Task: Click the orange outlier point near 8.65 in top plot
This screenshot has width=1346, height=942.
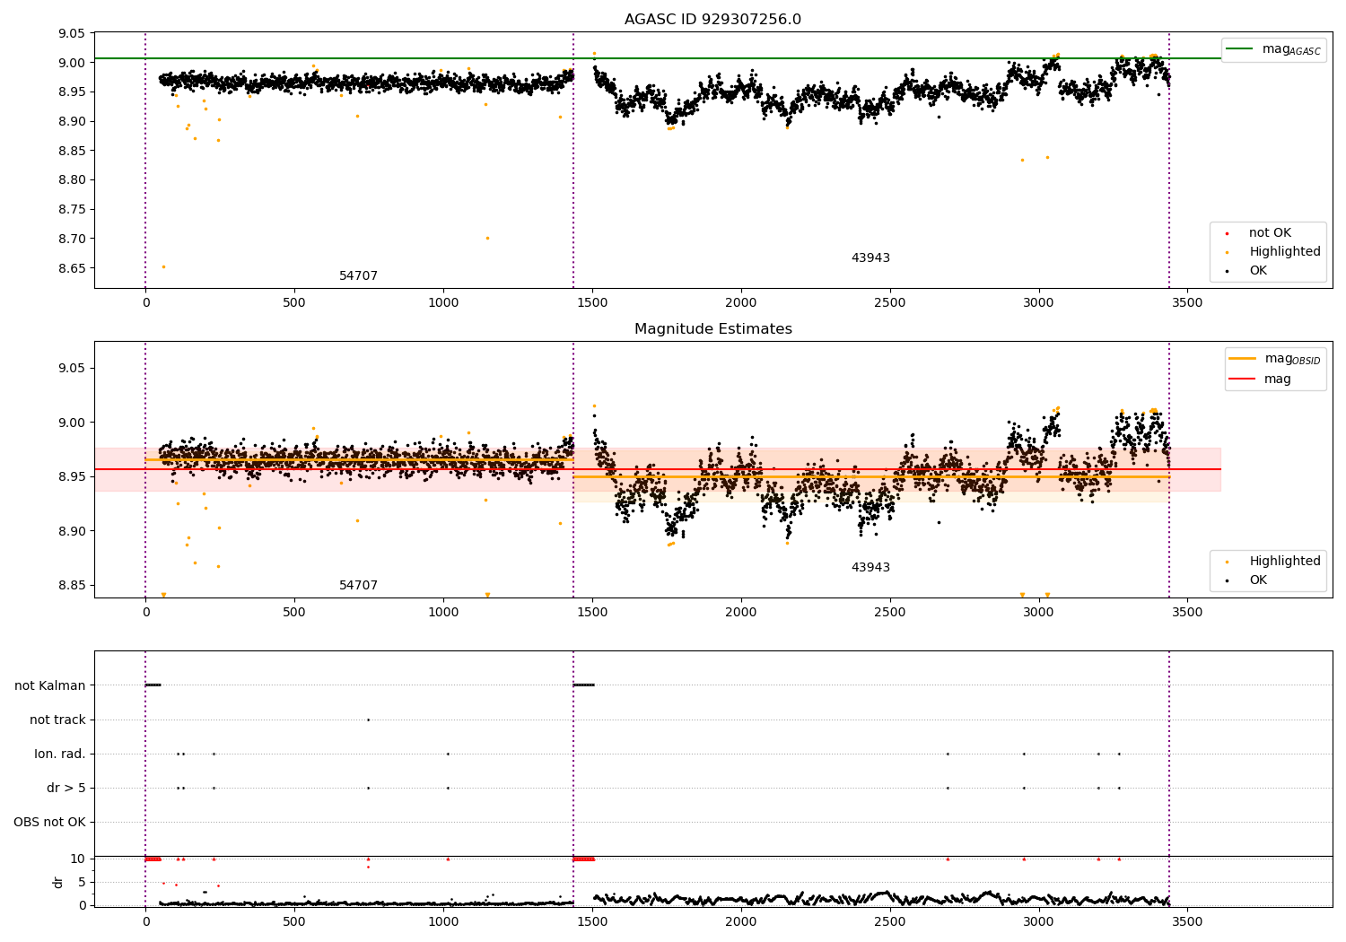Action: 163,266
